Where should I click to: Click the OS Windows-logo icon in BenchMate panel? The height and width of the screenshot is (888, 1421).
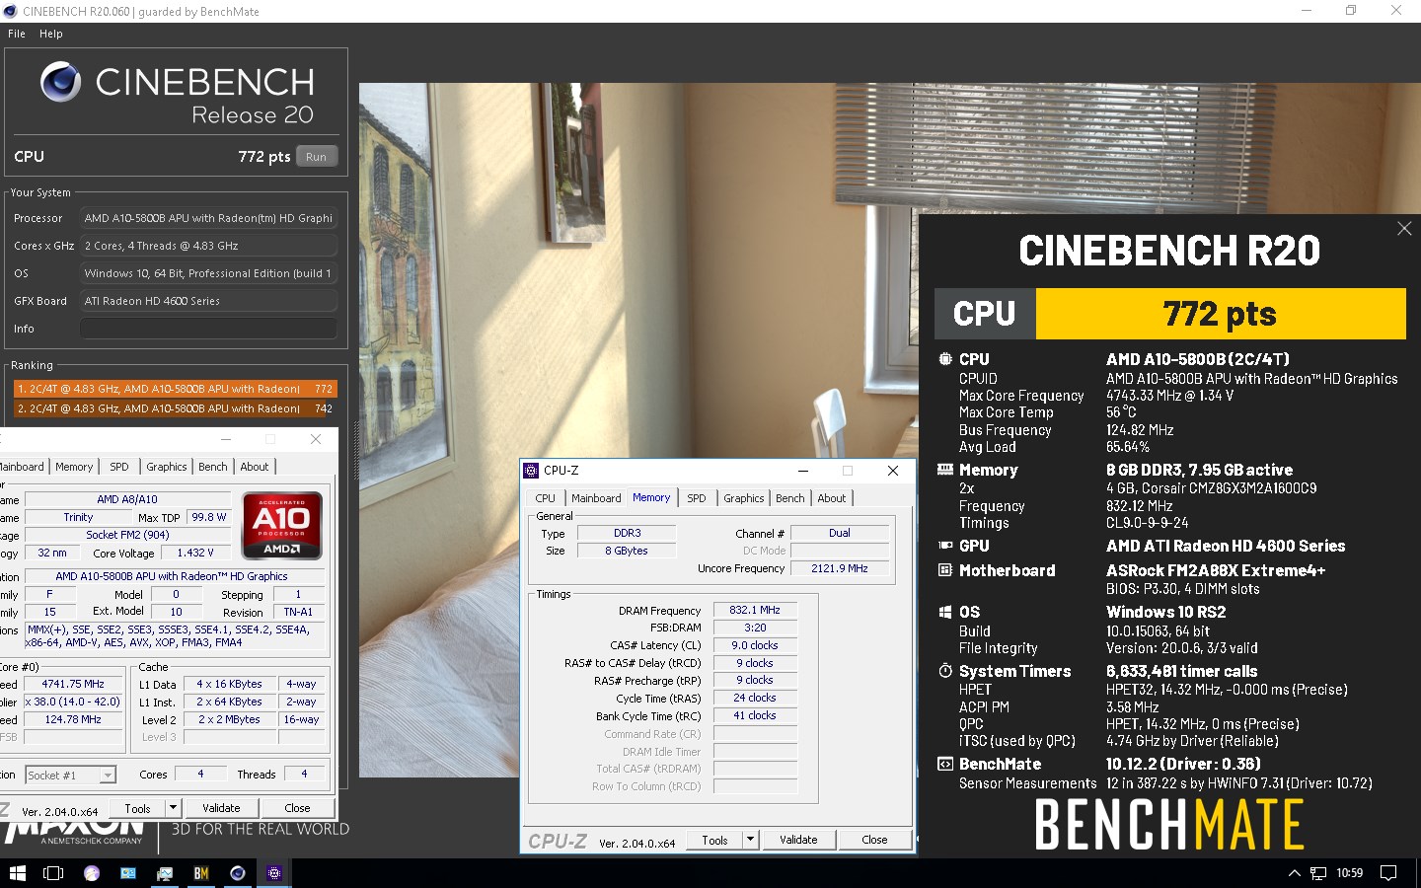945,612
